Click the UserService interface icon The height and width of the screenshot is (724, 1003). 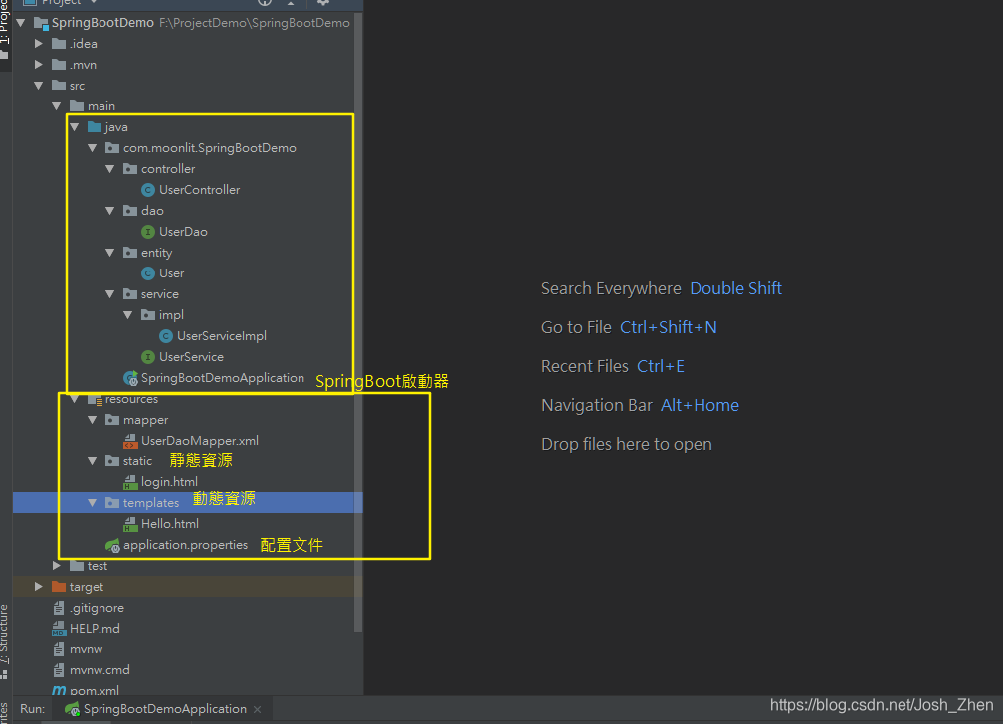(147, 357)
